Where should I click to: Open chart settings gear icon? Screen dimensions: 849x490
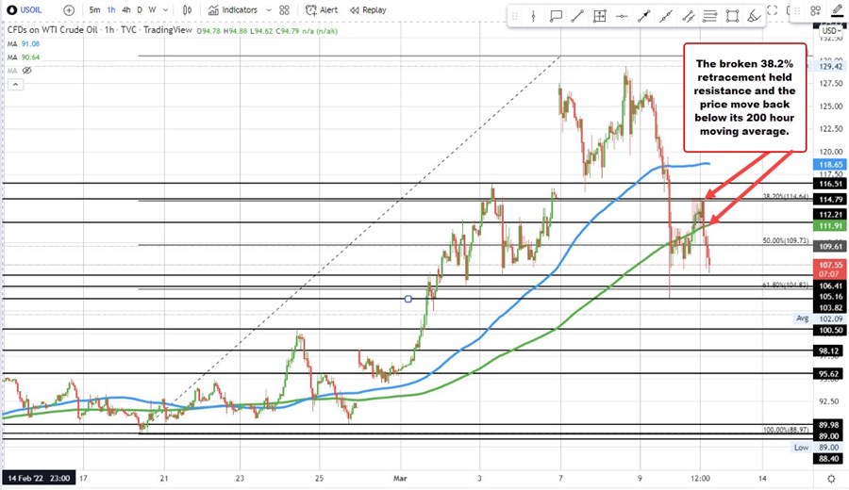[x=832, y=478]
